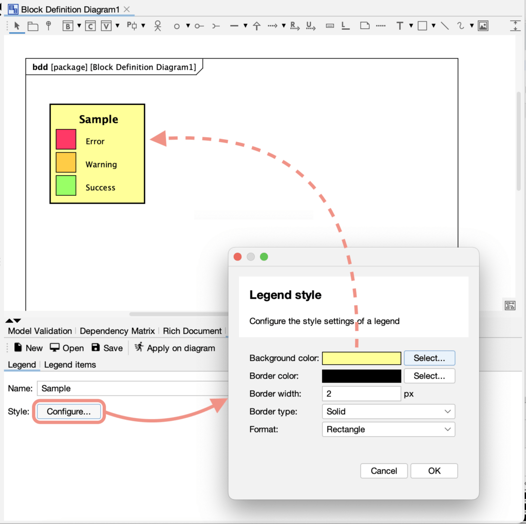Select the Generalization arrow tool

click(257, 26)
